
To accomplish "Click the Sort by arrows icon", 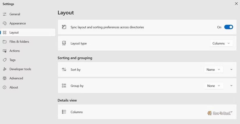I will (64, 70).
